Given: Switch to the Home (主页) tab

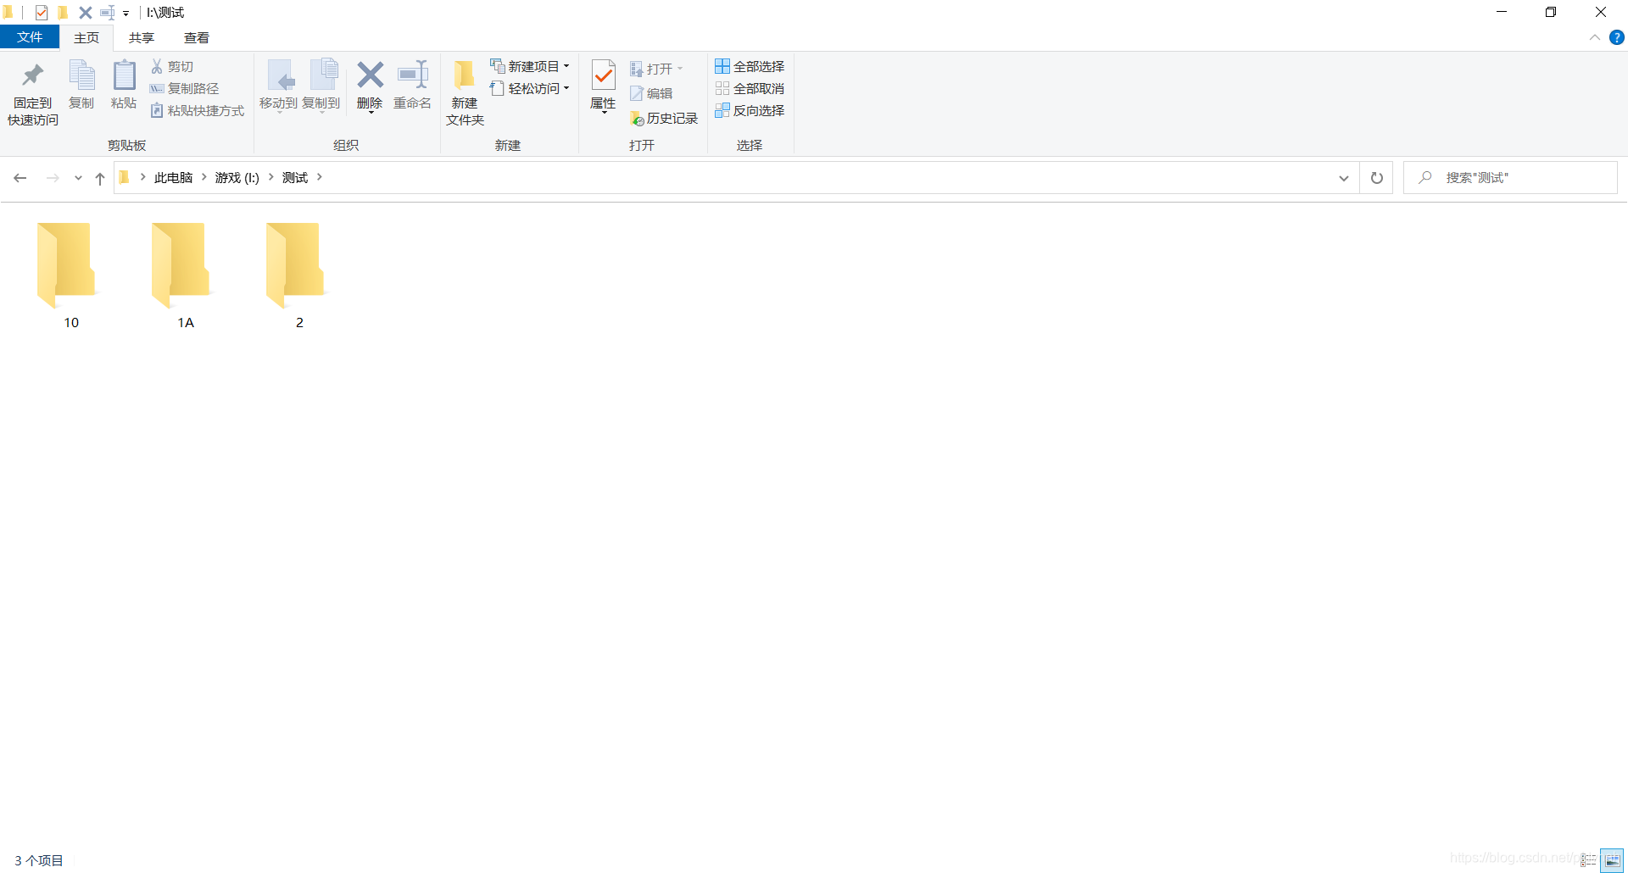Looking at the screenshot, I should tap(86, 38).
